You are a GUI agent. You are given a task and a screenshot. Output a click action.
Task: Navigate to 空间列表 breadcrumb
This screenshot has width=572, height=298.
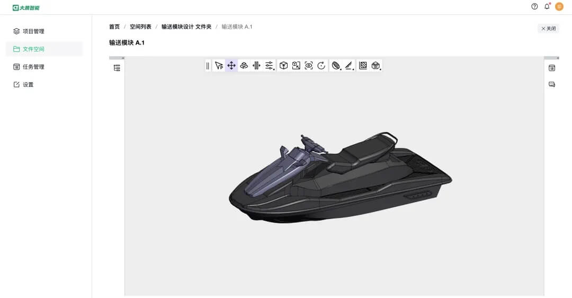[140, 27]
